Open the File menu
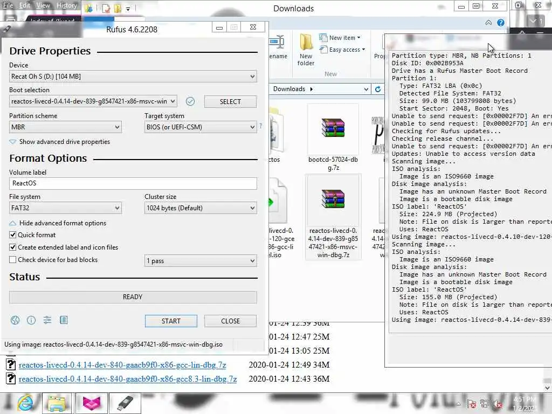The height and width of the screenshot is (414, 552). [8, 5]
